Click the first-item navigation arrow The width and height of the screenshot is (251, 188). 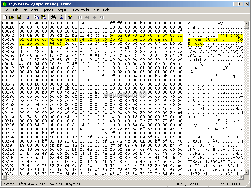click(80, 17)
